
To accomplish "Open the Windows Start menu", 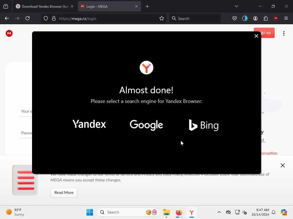I will click(x=90, y=212).
